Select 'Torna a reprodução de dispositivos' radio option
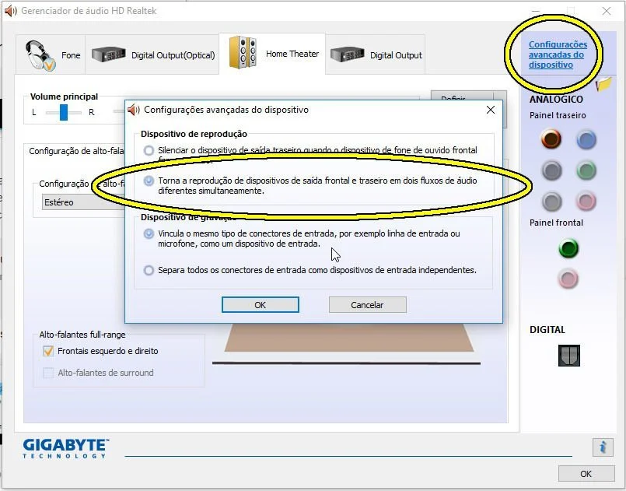This screenshot has width=626, height=491. 149,181
